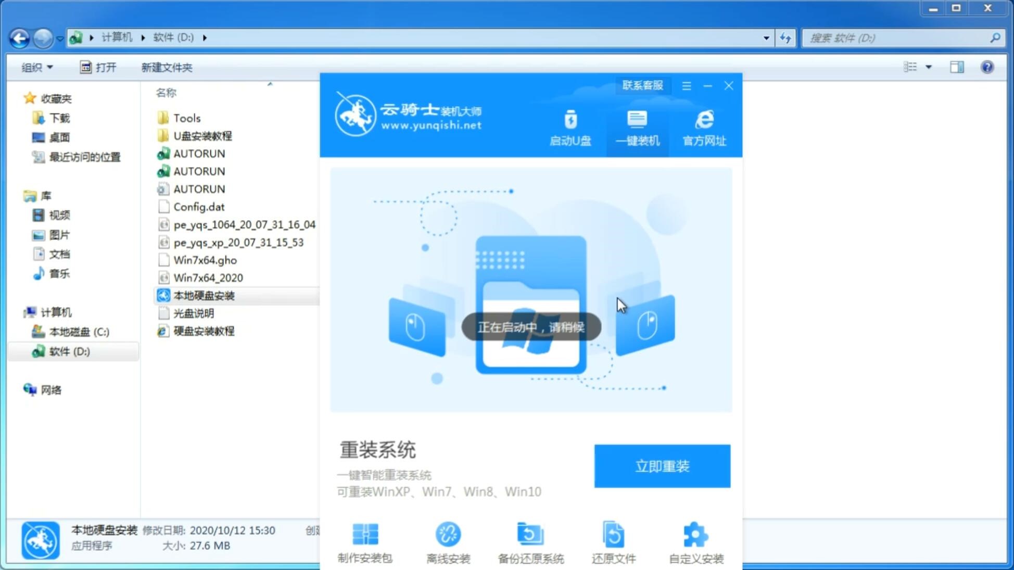Click the 启动U盘 (Boot USB) icon
The image size is (1014, 570).
click(x=571, y=127)
